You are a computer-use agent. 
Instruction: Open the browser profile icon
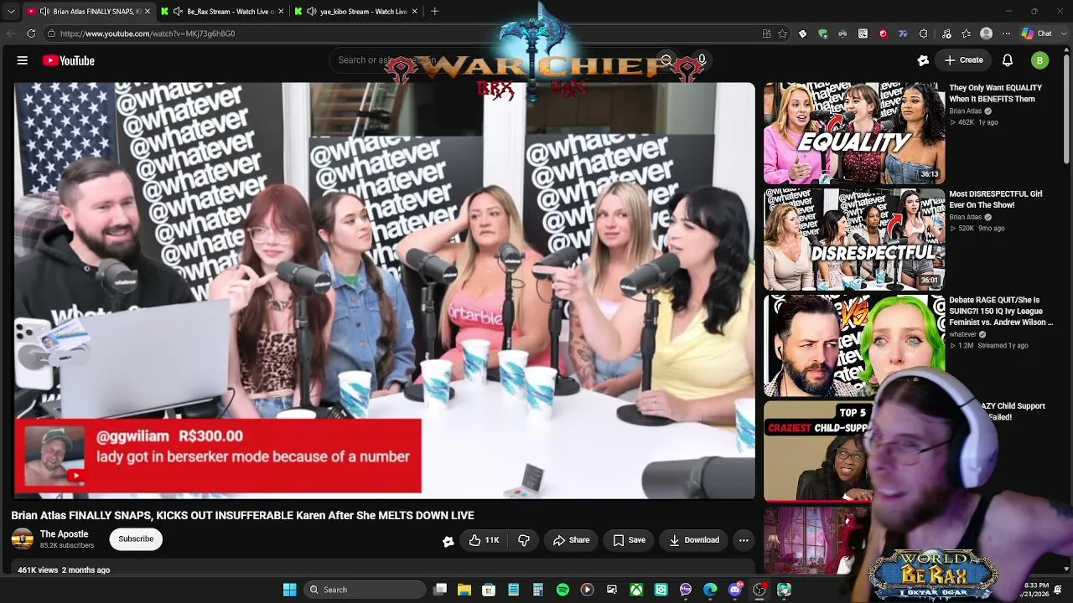point(987,33)
